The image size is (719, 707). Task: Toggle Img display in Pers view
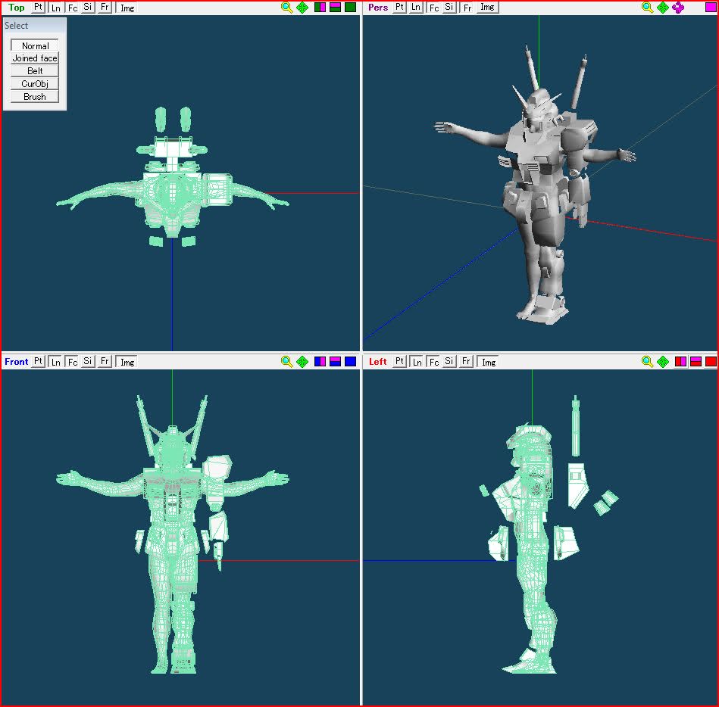(x=487, y=8)
